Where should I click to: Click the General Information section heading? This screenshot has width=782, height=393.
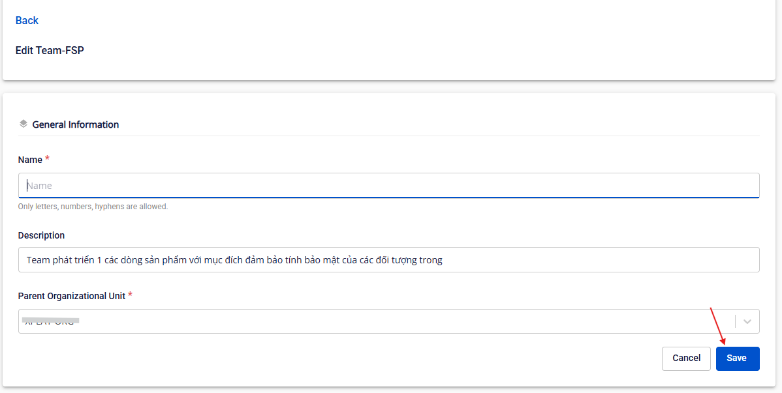tap(75, 124)
